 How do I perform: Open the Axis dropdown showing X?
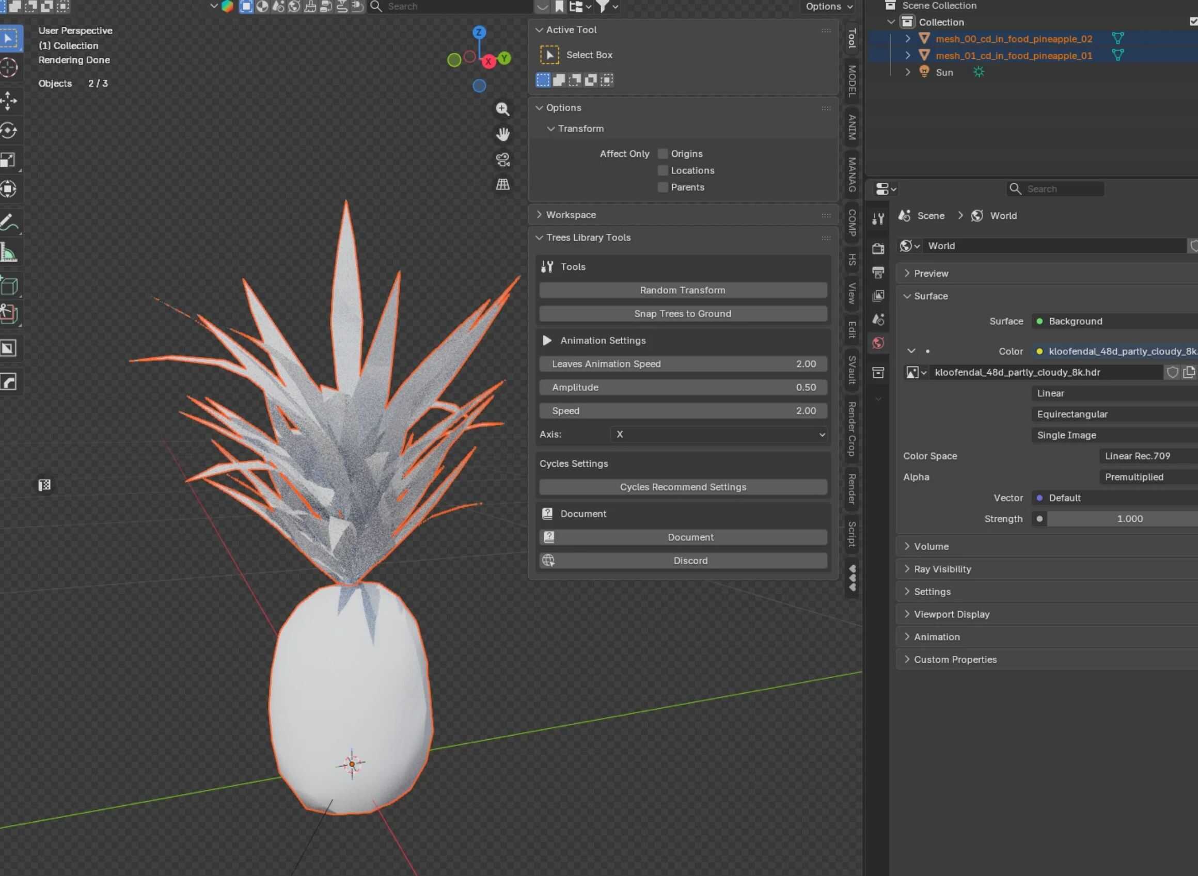click(x=719, y=434)
